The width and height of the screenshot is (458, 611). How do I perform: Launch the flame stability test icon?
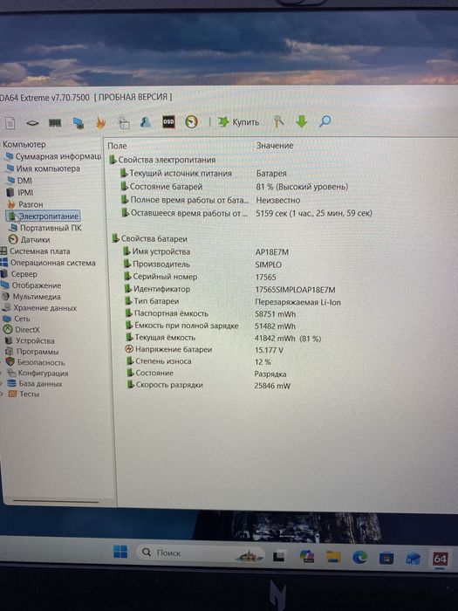(x=101, y=123)
